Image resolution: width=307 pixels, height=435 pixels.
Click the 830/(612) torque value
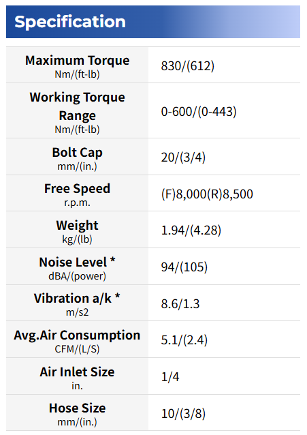pyautogui.click(x=188, y=65)
